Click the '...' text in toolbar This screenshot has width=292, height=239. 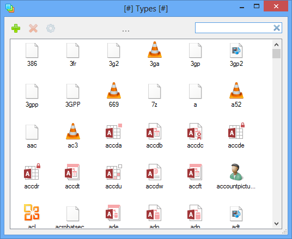click(126, 30)
